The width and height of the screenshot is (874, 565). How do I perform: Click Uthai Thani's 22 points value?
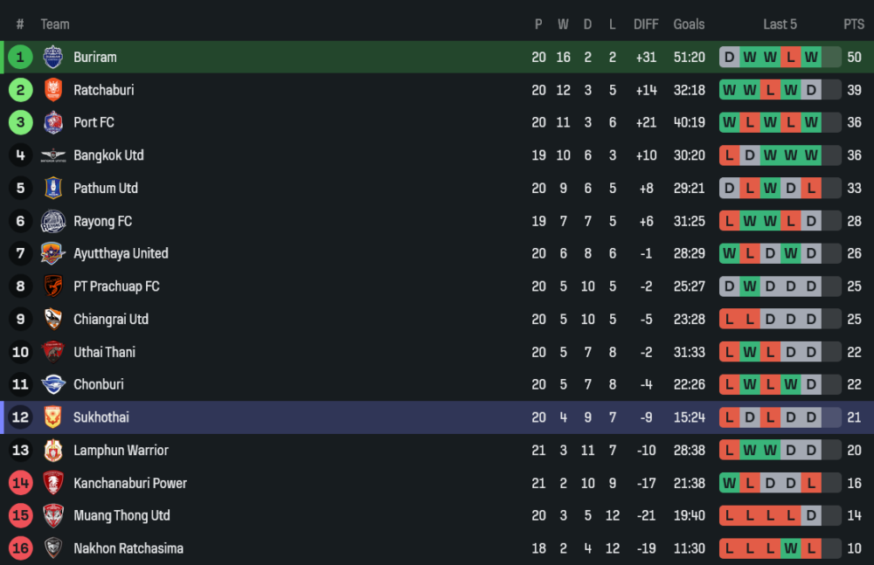click(854, 352)
